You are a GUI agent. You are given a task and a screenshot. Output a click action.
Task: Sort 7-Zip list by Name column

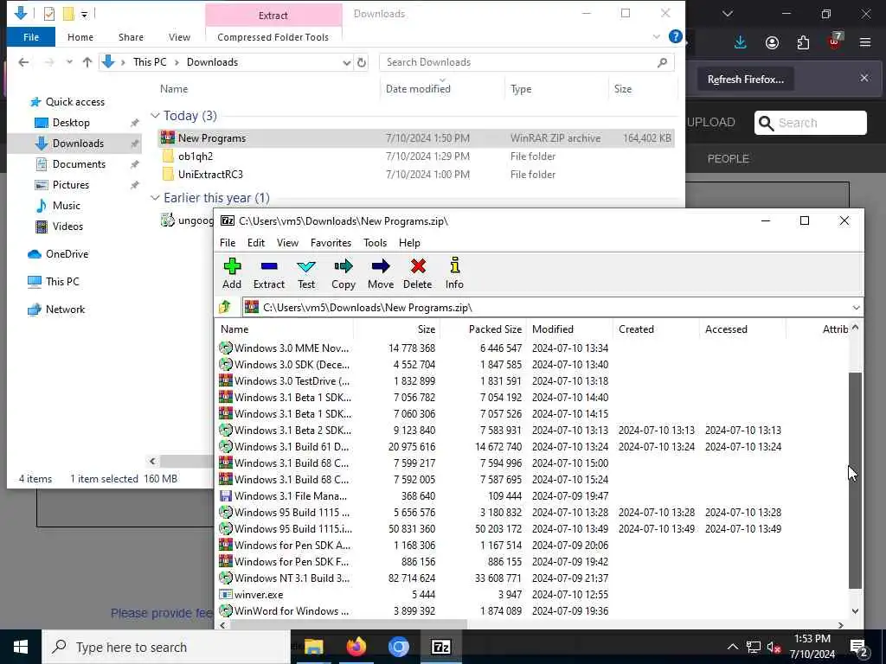click(x=284, y=329)
